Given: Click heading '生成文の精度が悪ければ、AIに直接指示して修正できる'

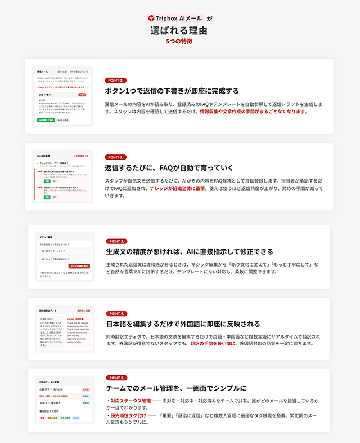Looking at the screenshot, I should (190, 251).
